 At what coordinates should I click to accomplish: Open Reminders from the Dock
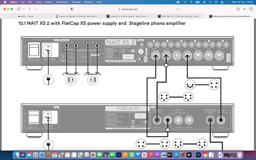coord(74,154)
